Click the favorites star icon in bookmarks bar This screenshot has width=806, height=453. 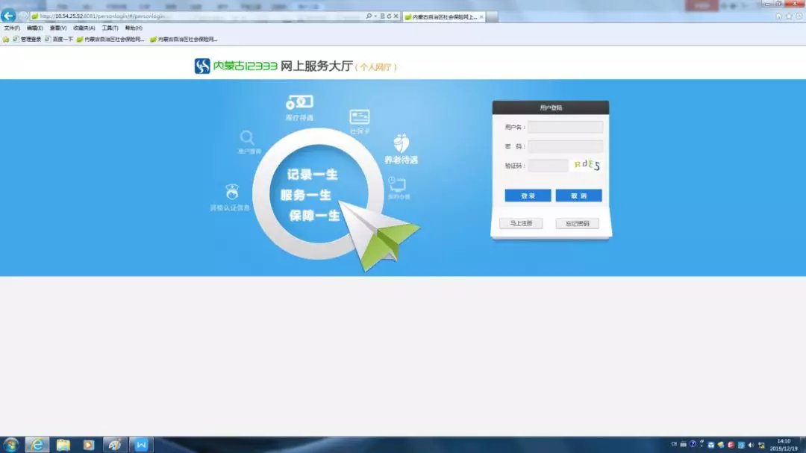click(6, 39)
